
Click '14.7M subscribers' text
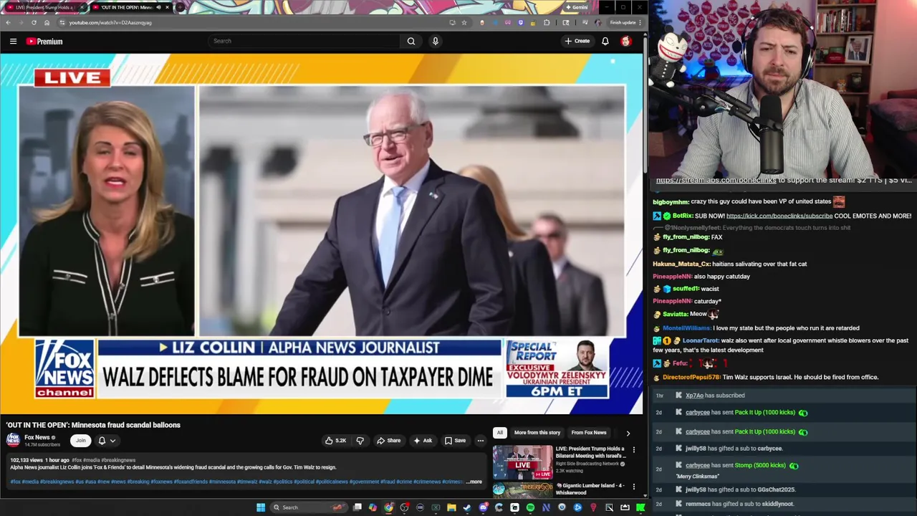(42, 445)
